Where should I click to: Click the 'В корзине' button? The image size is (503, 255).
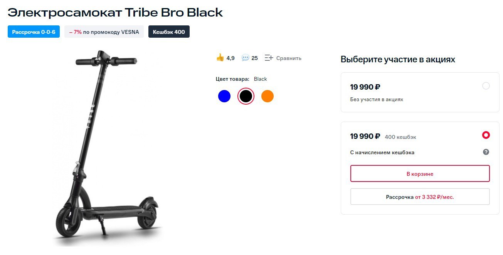pyautogui.click(x=420, y=174)
